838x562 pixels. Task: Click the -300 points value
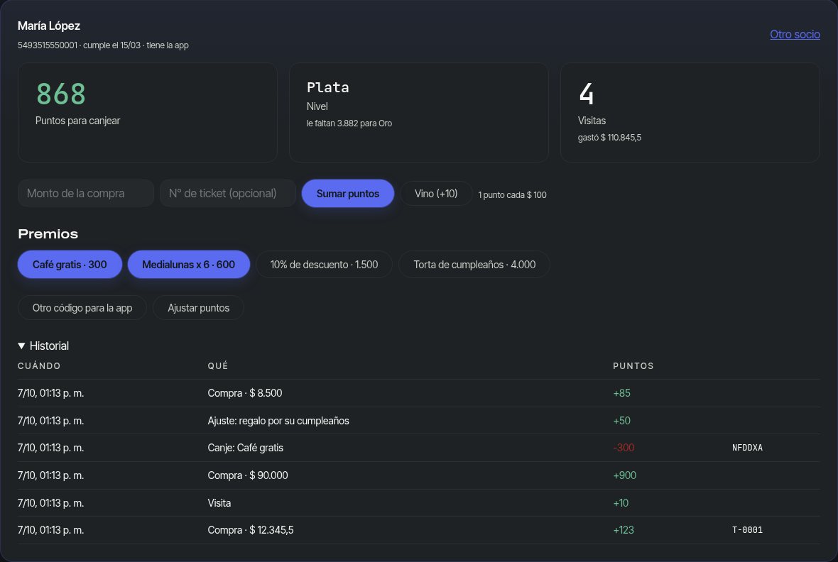point(624,448)
